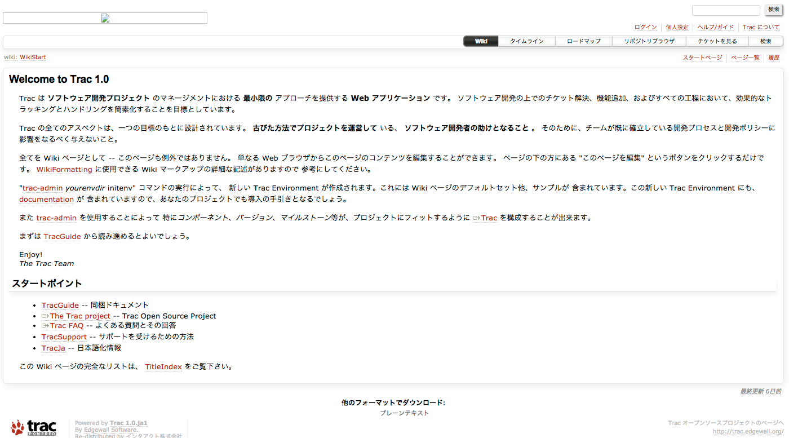This screenshot has height=438, width=789.
Task: Open external Trac link before を構成する
Action: point(485,218)
